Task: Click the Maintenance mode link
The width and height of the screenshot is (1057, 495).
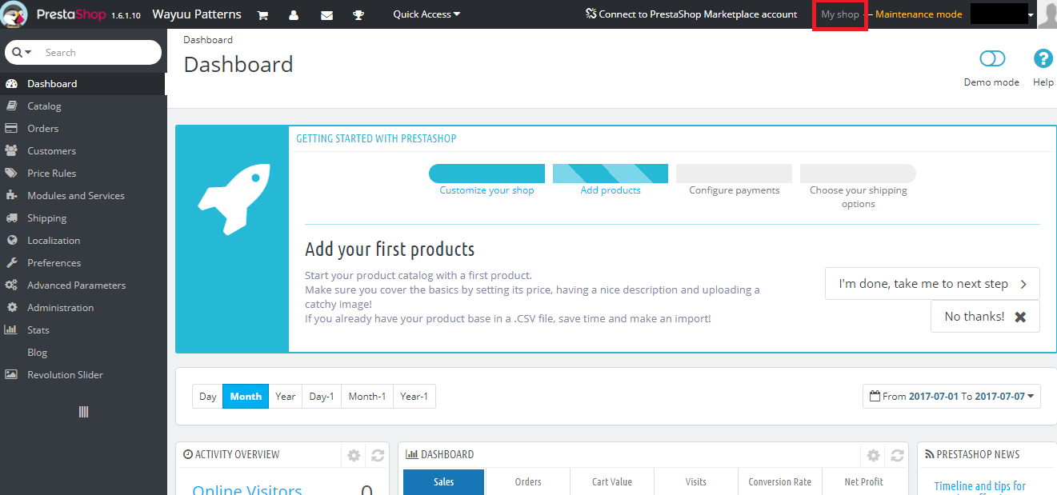Action: [919, 14]
